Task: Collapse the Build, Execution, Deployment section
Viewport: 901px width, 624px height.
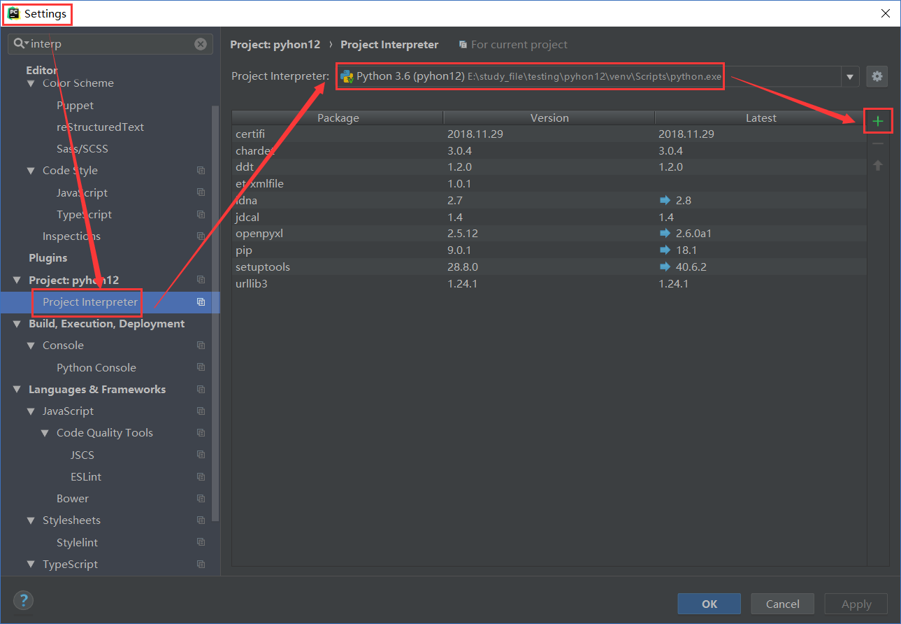Action: tap(17, 324)
